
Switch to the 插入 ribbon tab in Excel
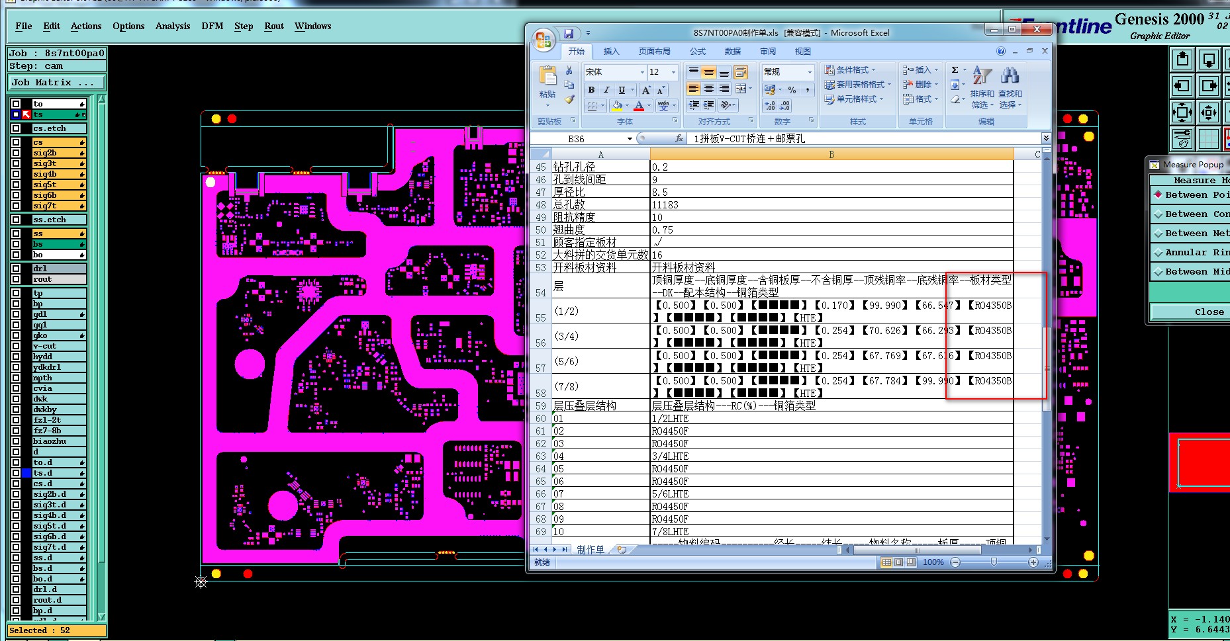[611, 52]
